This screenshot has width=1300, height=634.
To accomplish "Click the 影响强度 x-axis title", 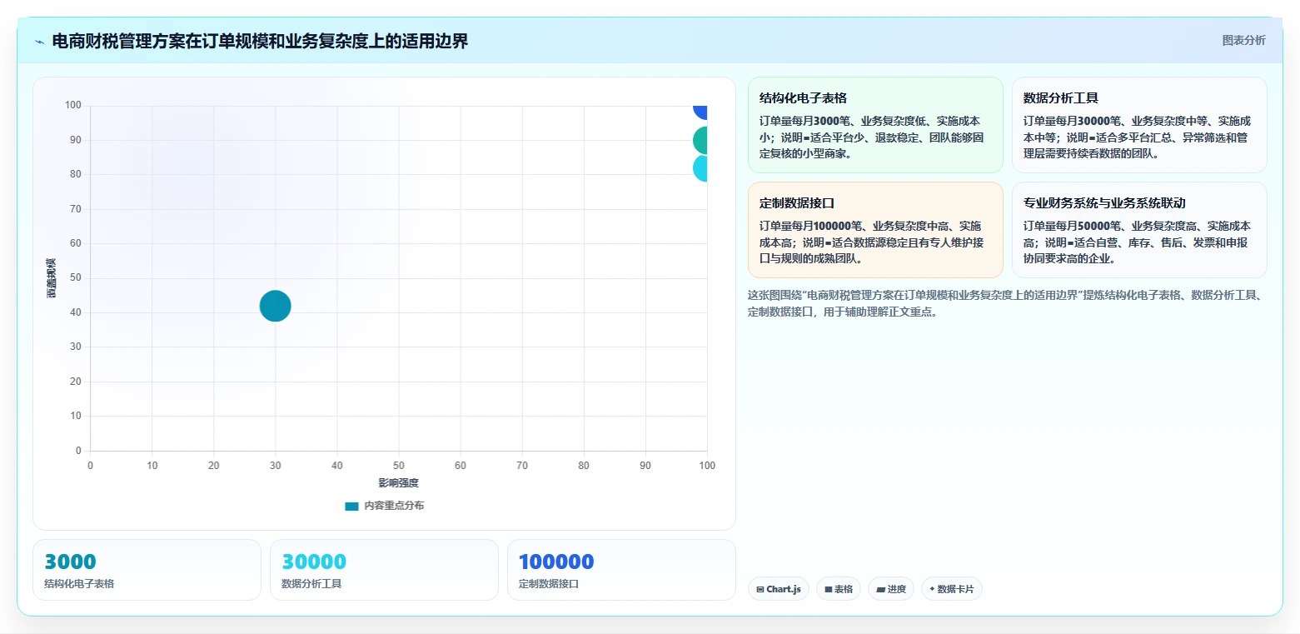I will click(x=398, y=483).
